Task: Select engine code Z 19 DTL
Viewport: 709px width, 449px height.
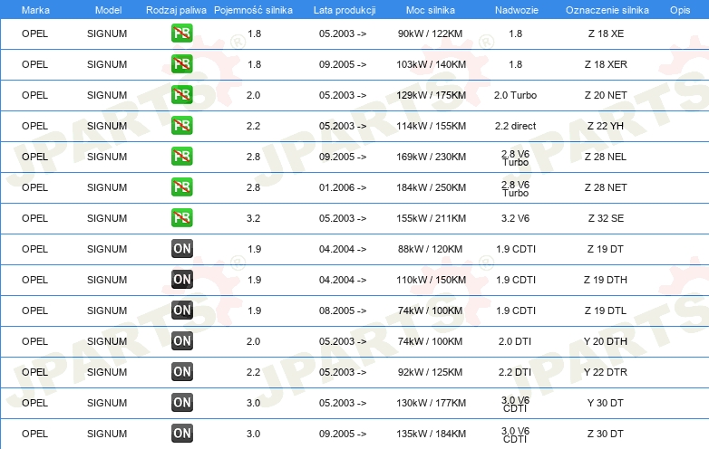Action: [x=606, y=310]
